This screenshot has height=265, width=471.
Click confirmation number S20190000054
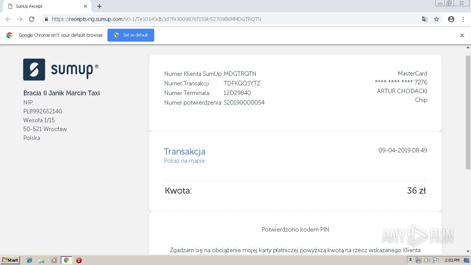coord(244,102)
